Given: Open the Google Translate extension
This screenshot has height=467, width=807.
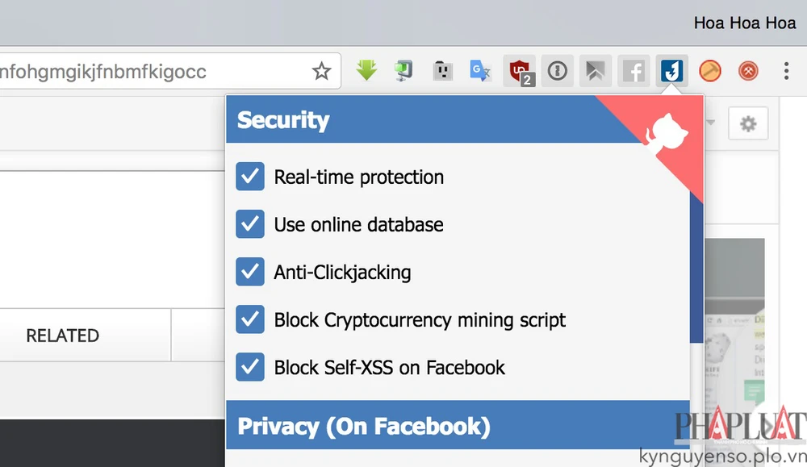Looking at the screenshot, I should click(x=481, y=72).
